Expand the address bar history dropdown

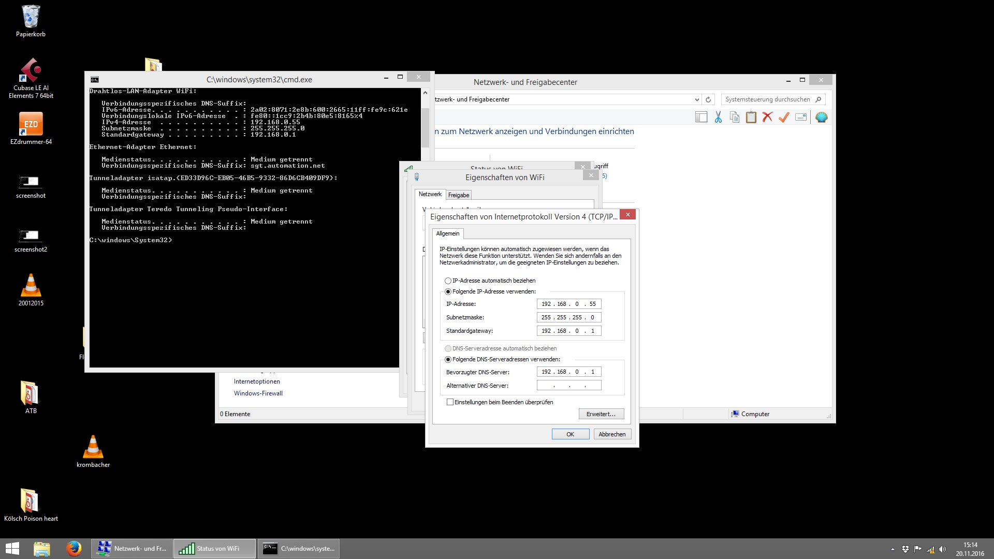[696, 99]
